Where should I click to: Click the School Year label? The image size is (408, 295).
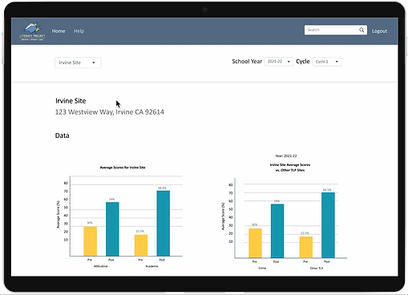pyautogui.click(x=247, y=62)
